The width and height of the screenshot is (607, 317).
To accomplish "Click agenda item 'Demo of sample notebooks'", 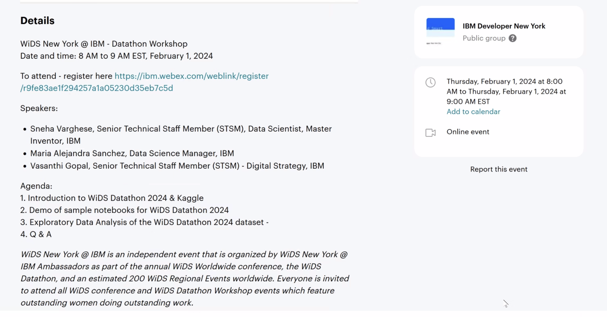I will (x=125, y=210).
